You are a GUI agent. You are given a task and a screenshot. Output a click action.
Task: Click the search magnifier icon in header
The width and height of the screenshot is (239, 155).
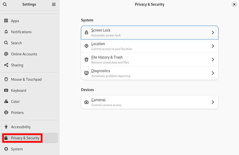[5, 4]
